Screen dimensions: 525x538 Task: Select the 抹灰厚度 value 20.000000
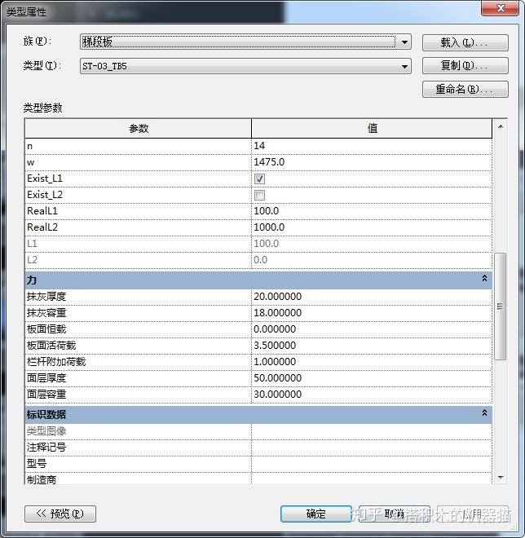point(372,297)
